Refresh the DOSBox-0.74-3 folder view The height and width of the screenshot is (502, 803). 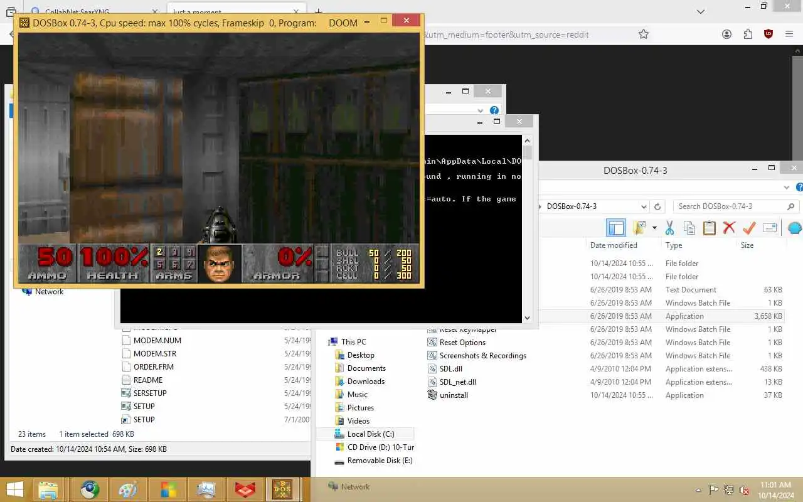point(657,206)
